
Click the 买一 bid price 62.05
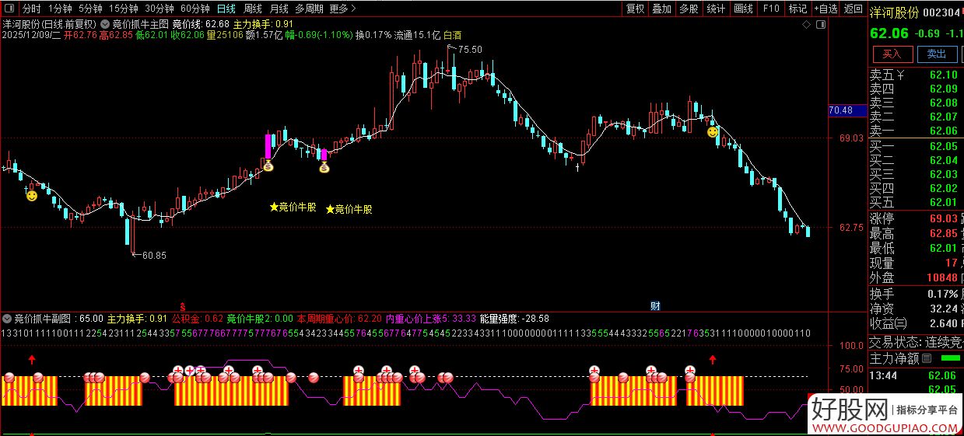point(943,147)
